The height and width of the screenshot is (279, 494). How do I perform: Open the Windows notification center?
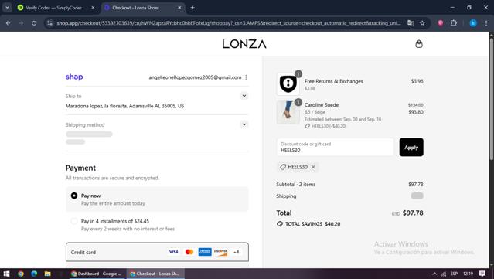482,274
